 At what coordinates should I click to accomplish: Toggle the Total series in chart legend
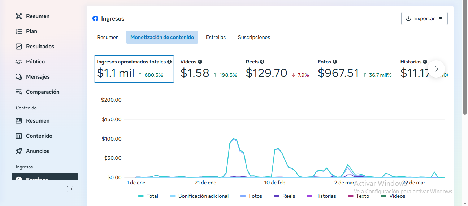148,196
